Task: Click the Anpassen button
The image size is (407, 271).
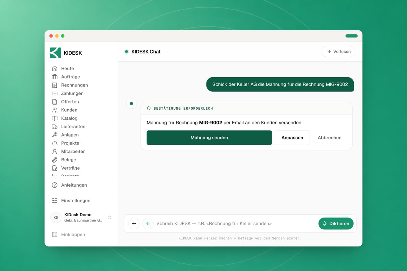Action: [x=292, y=138]
